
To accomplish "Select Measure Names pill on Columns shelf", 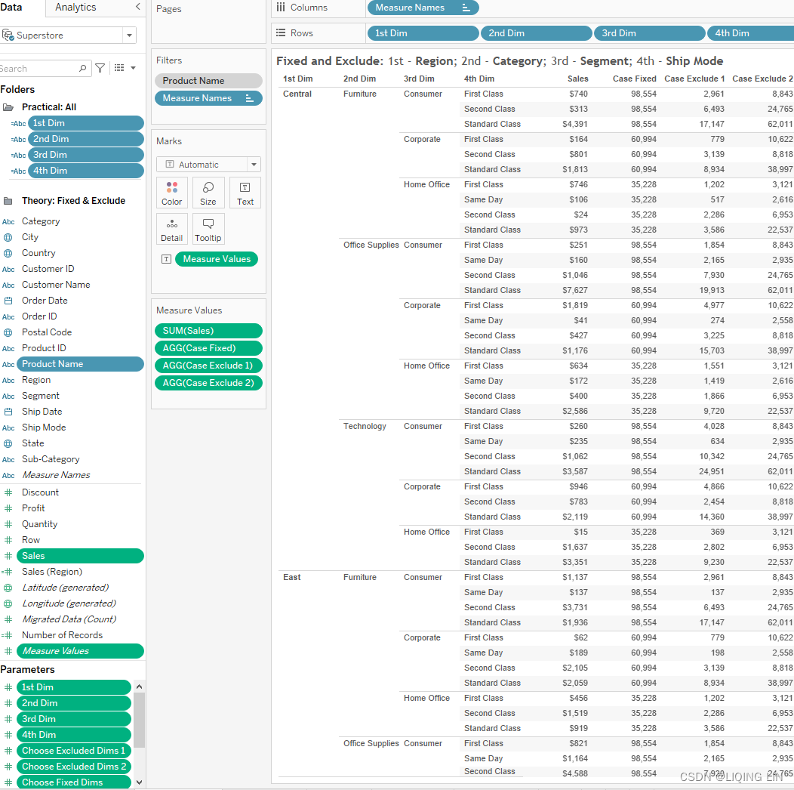I will click(x=423, y=8).
